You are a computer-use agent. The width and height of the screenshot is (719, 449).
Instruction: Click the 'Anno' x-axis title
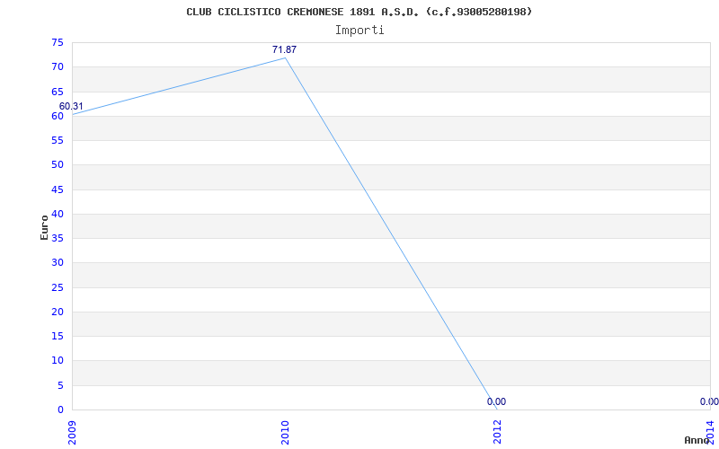coord(697,440)
